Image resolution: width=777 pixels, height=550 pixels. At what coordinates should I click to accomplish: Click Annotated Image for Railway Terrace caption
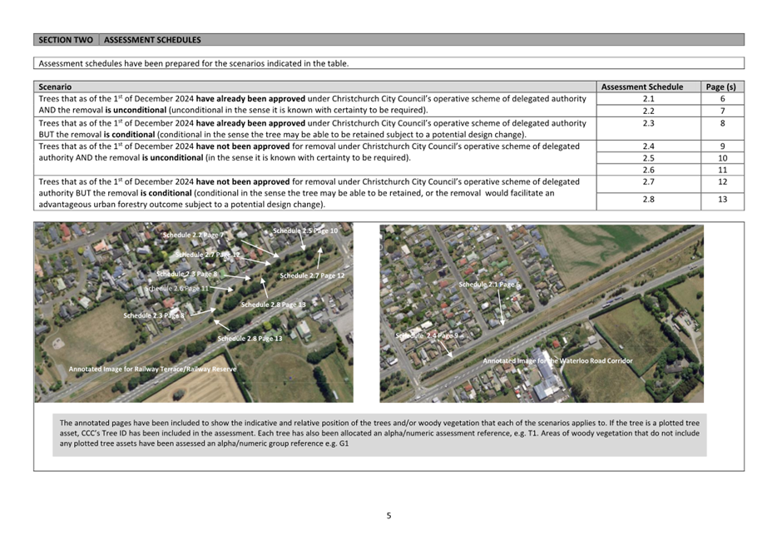[x=152, y=369]
